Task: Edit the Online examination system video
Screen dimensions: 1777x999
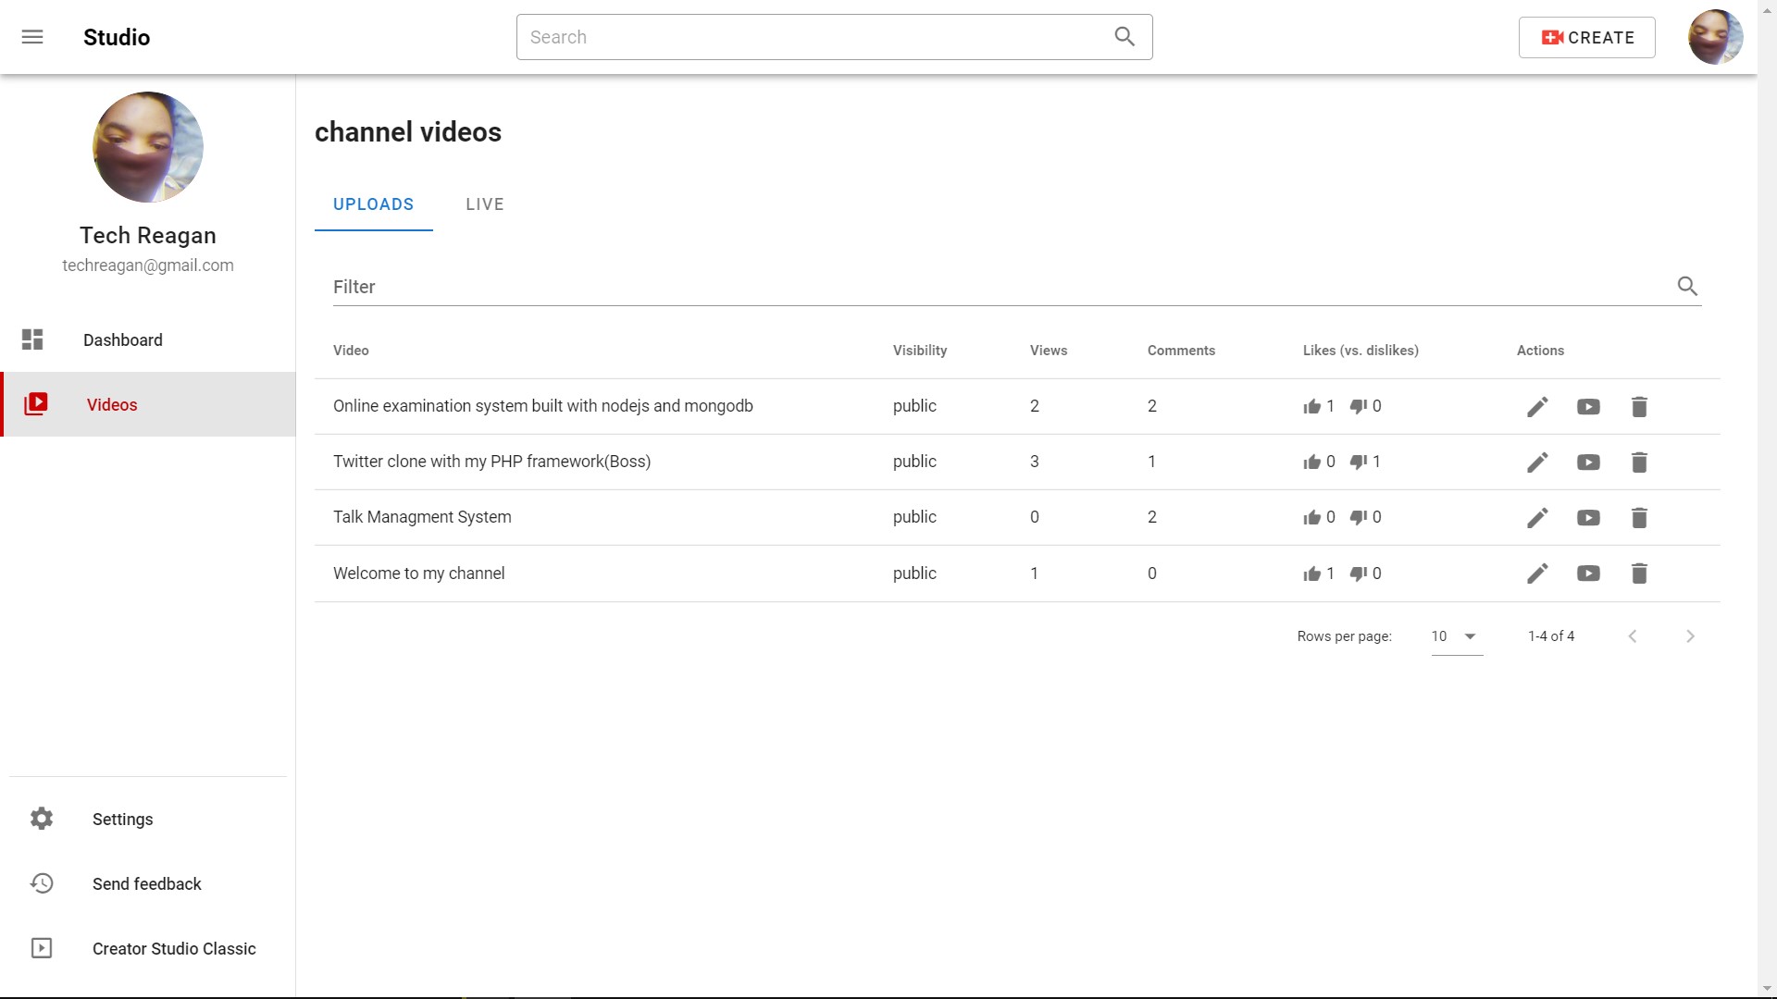Action: (1537, 407)
